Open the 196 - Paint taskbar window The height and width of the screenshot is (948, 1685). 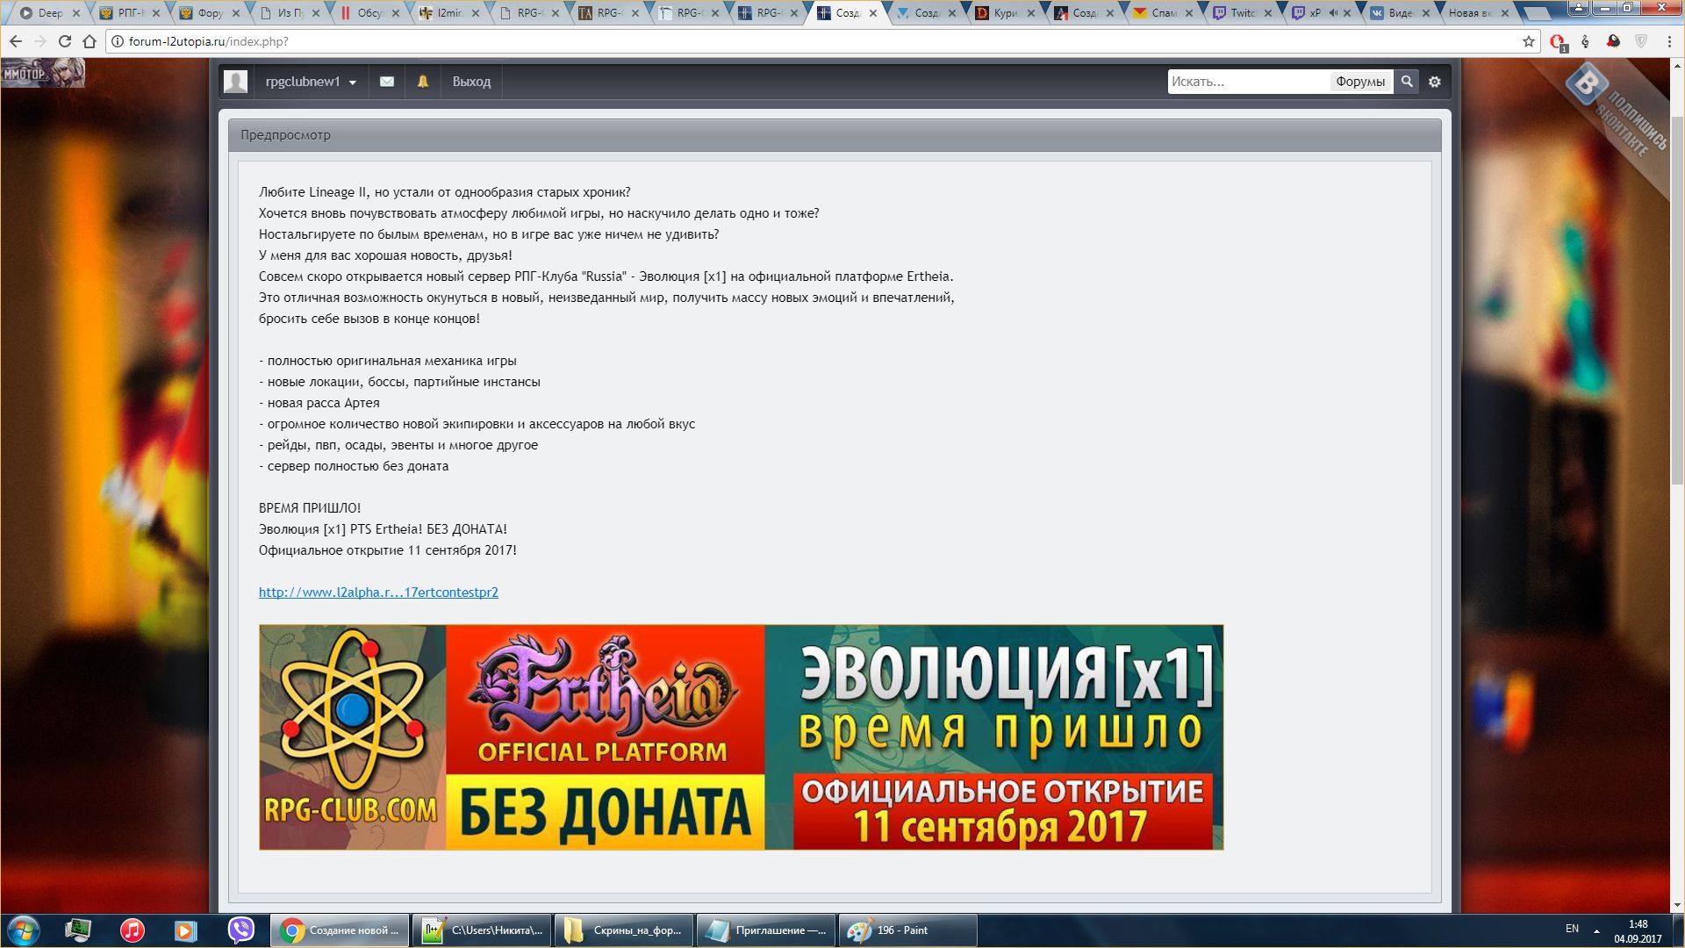tap(908, 930)
